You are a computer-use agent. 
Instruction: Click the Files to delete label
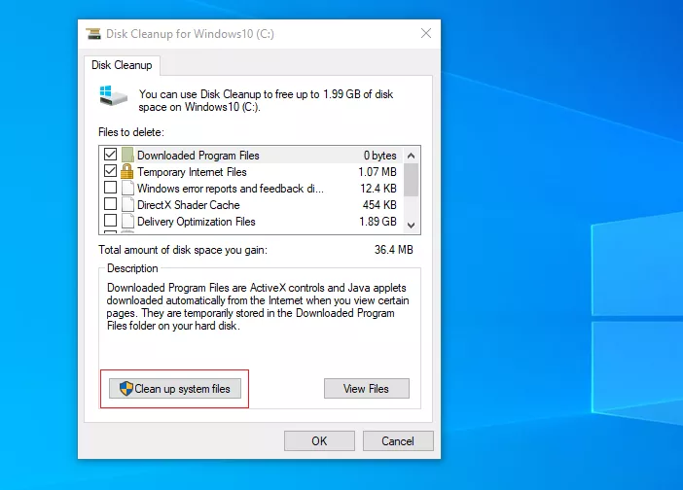tap(131, 132)
